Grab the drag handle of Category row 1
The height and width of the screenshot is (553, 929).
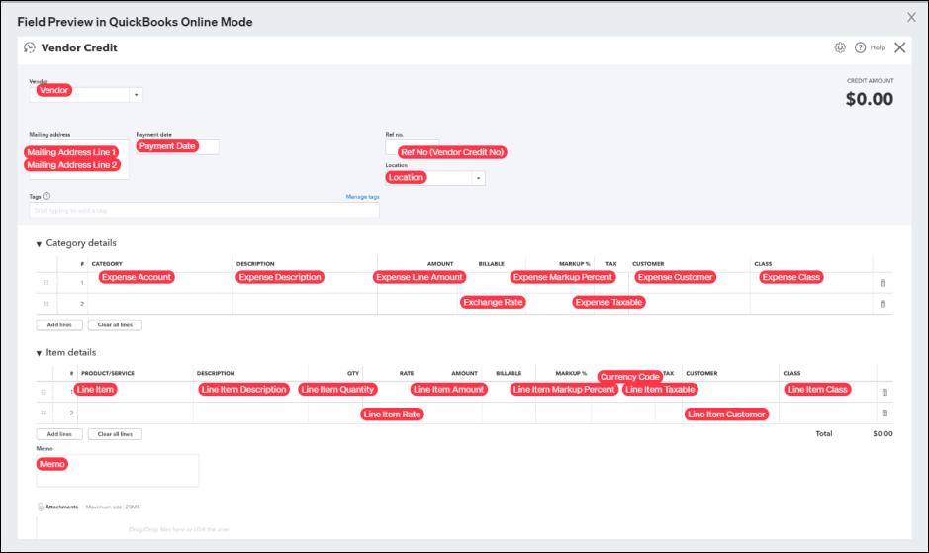pos(46,283)
